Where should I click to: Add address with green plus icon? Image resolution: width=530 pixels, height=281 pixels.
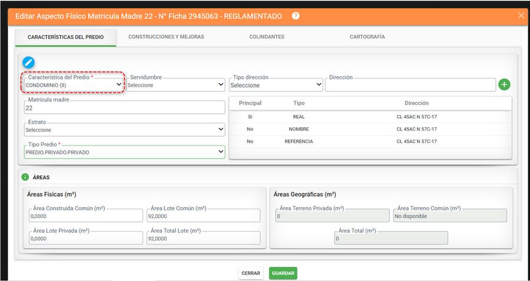point(504,85)
